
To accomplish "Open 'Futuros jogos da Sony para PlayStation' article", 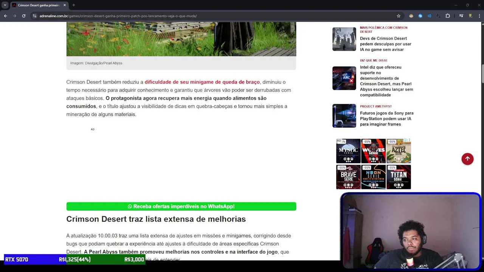I will coord(386,119).
